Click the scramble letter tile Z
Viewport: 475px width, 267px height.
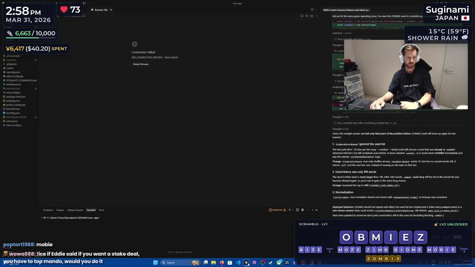click(x=420, y=237)
